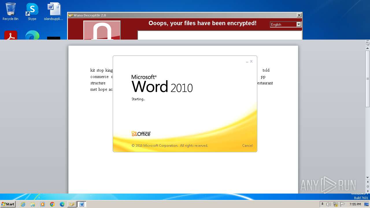Open the Recycle Bin desktop icon

tap(10, 12)
